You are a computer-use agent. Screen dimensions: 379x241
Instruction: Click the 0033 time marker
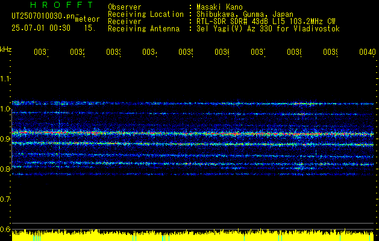[x=114, y=52]
